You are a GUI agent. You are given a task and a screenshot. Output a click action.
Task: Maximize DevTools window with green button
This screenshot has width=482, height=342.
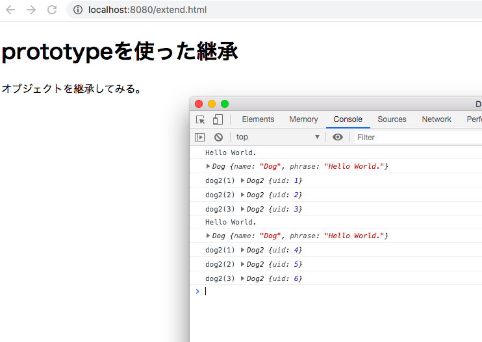[225, 104]
